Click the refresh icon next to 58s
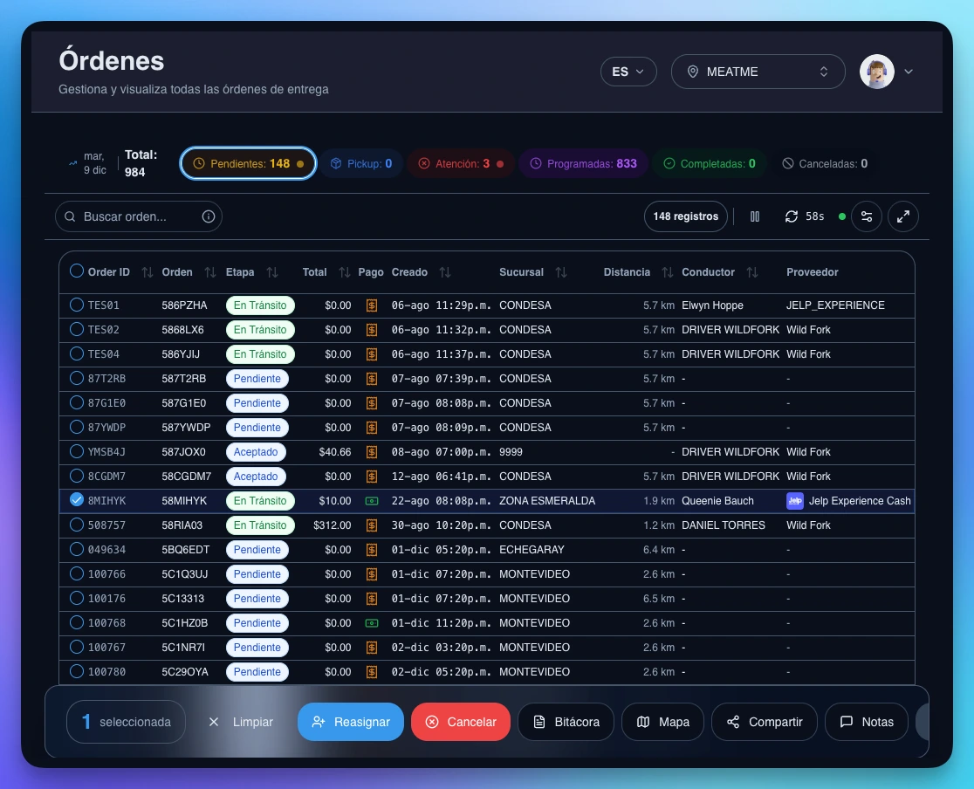Viewport: 974px width, 789px height. [792, 216]
